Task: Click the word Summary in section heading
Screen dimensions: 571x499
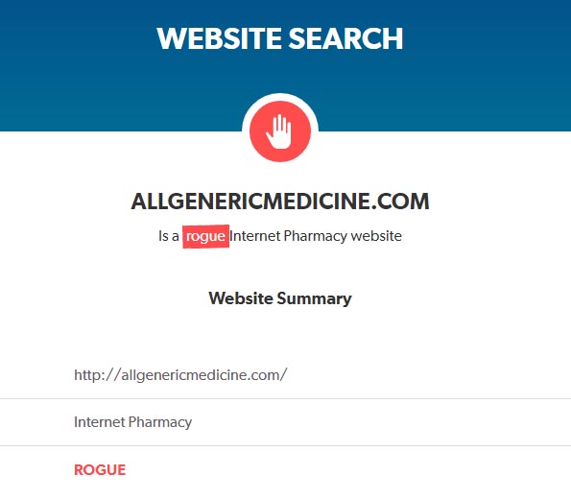Action: tap(314, 298)
